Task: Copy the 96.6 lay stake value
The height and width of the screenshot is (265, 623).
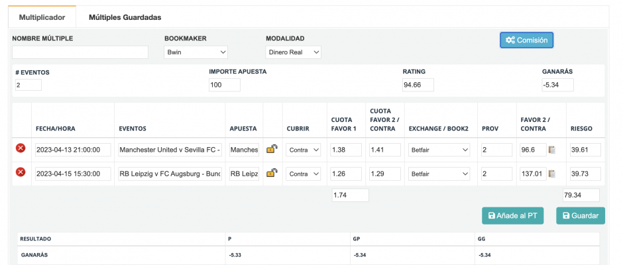Action: [552, 150]
